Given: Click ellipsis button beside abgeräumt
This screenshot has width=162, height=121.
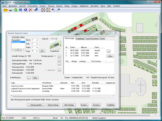Looking at the screenshot, I should [59, 70].
